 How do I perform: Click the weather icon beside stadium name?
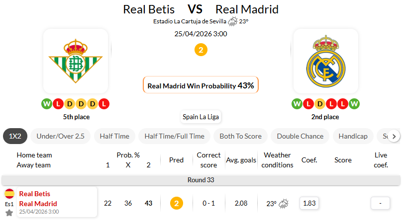[232, 21]
